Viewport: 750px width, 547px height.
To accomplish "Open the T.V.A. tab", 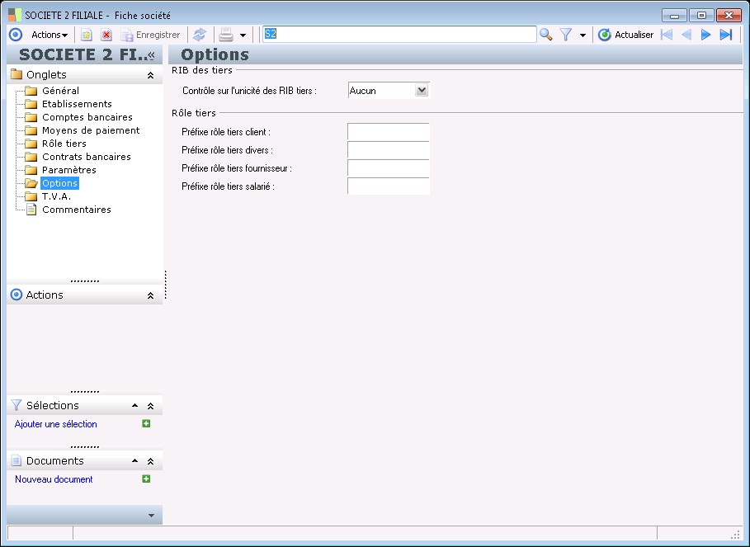I will pos(56,196).
